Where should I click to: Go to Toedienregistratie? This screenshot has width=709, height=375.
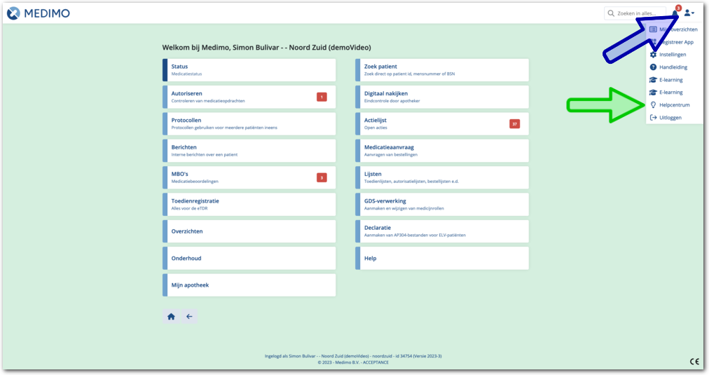(x=249, y=204)
